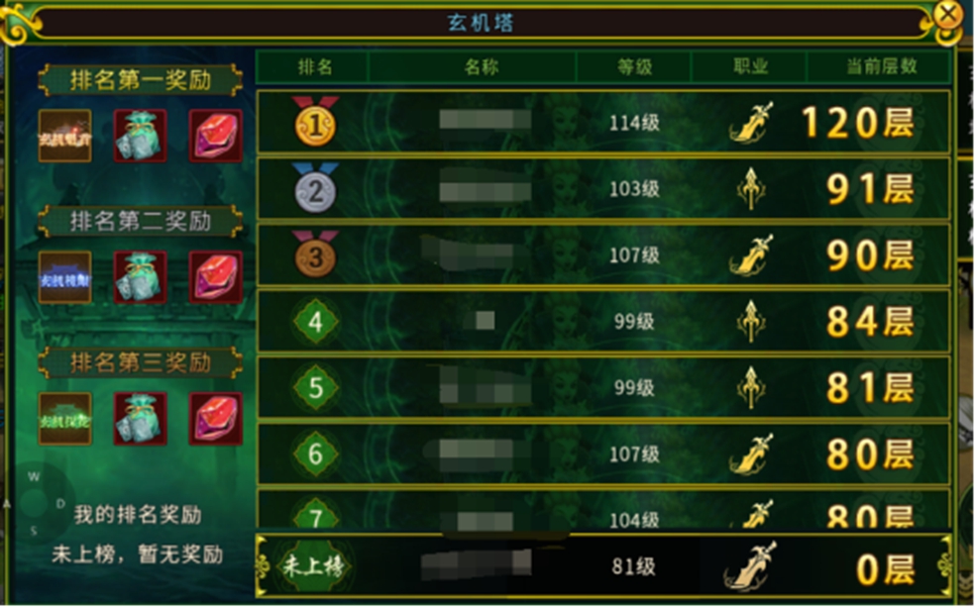Click the 等级 column header
The image size is (975, 607).
(x=633, y=66)
